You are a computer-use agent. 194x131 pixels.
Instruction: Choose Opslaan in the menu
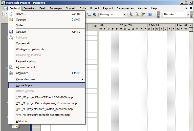coord(47,32)
